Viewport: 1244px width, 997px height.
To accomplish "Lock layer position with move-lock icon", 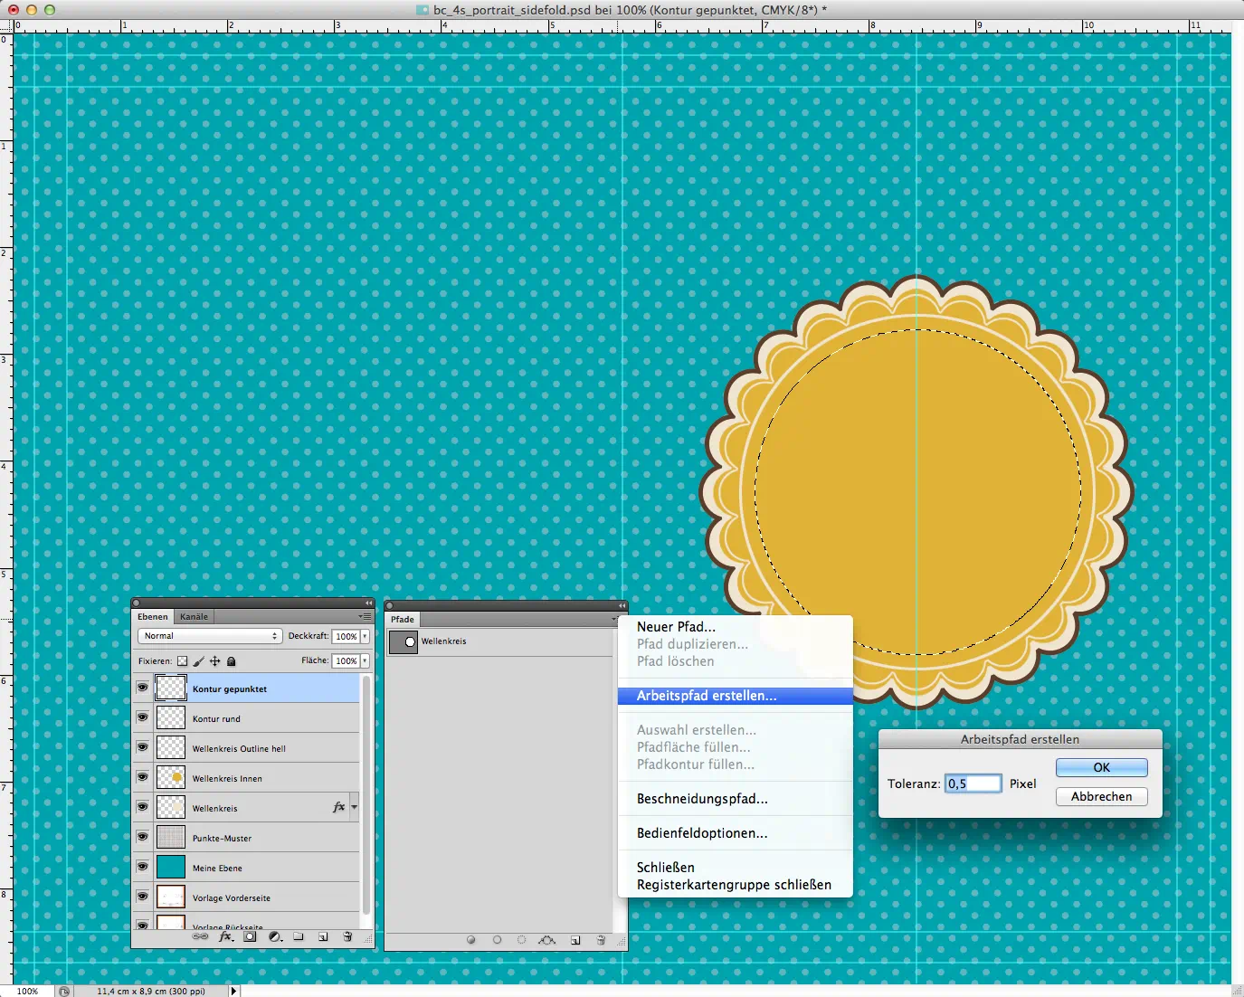I will point(215,661).
